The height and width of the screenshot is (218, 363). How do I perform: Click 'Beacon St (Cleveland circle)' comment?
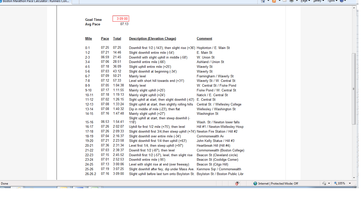[217, 155]
